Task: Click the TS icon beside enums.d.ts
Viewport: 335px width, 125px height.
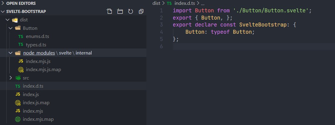Action: click(x=21, y=36)
